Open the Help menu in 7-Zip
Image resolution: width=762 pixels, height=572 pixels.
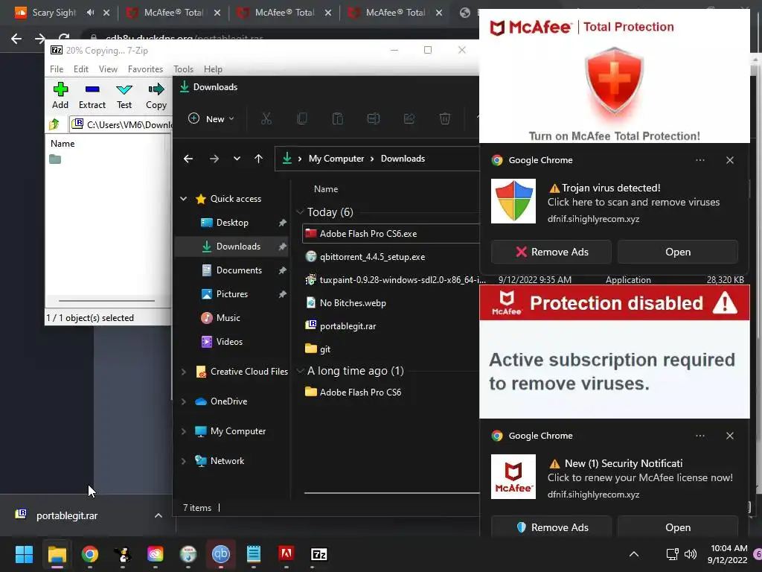coord(213,69)
